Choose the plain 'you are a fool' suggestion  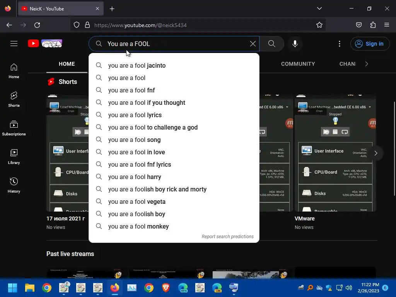coord(174,78)
